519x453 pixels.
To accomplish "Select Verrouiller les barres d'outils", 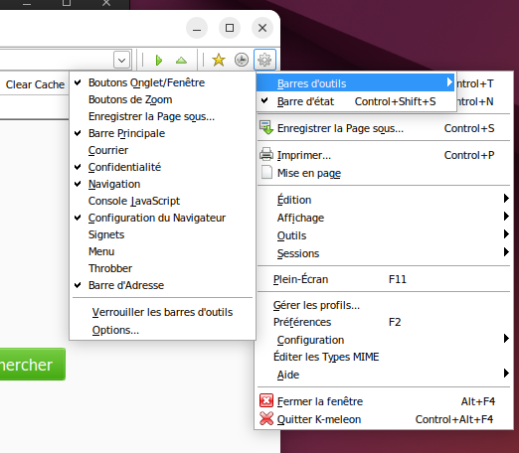I will [x=162, y=312].
